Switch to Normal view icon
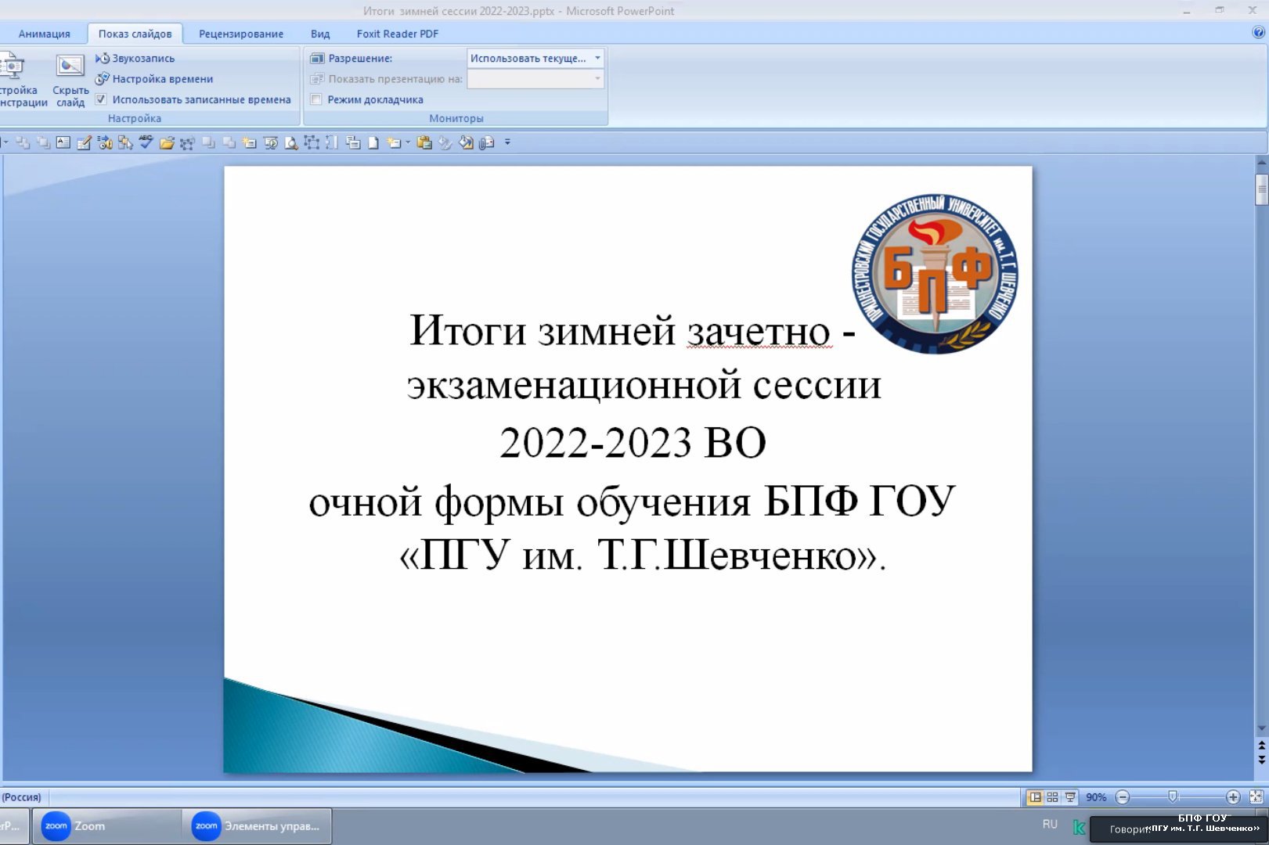 pos(1035,797)
